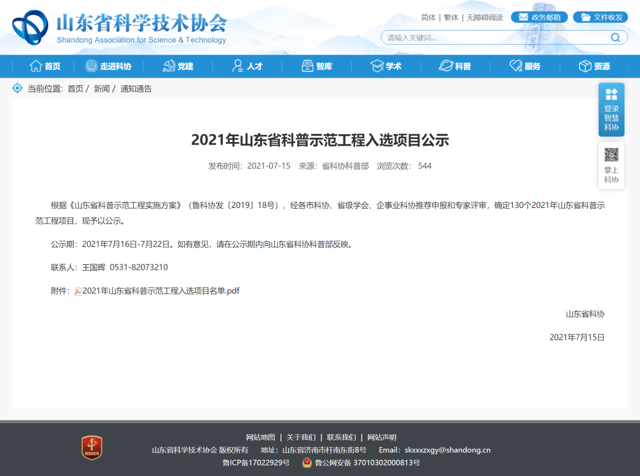The image size is (640, 476).
Task: Open 政务邮箱 via the envelope icon
Action: (523, 17)
